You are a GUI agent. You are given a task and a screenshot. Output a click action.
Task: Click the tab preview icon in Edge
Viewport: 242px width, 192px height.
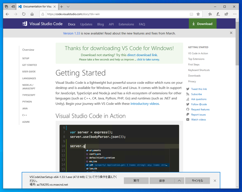click(6, 7)
